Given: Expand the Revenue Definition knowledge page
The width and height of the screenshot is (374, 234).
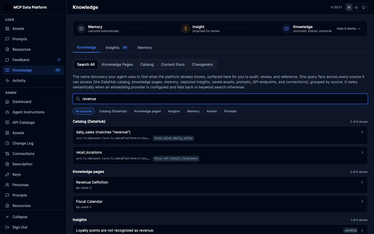Looking at the screenshot, I should click(220, 185).
